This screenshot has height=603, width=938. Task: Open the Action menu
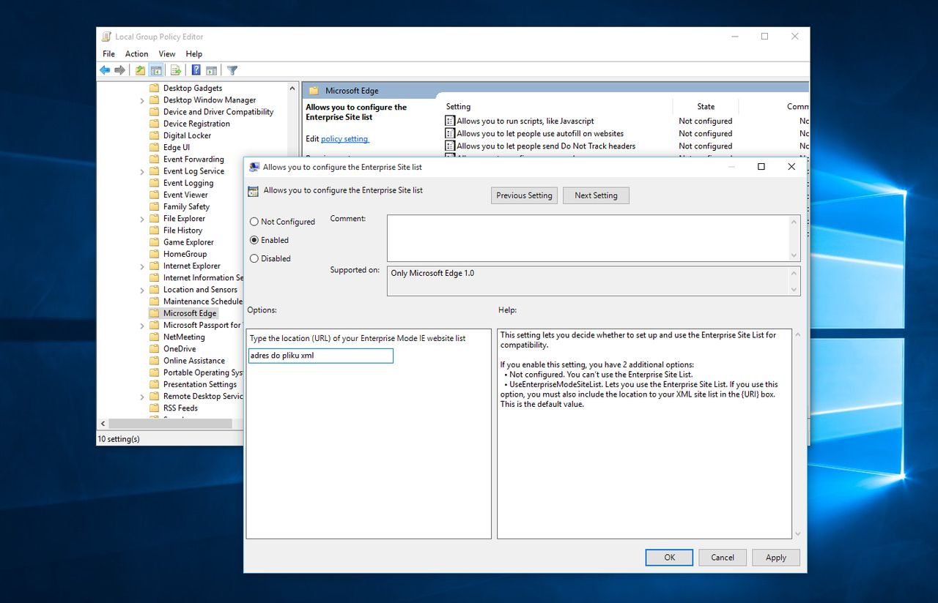136,53
